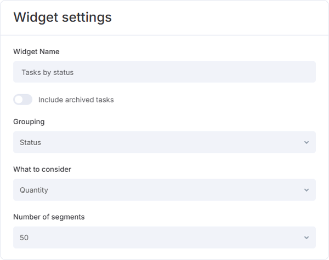Open the Grouping dropdown
Screen dimensions: 329x260
click(164, 142)
